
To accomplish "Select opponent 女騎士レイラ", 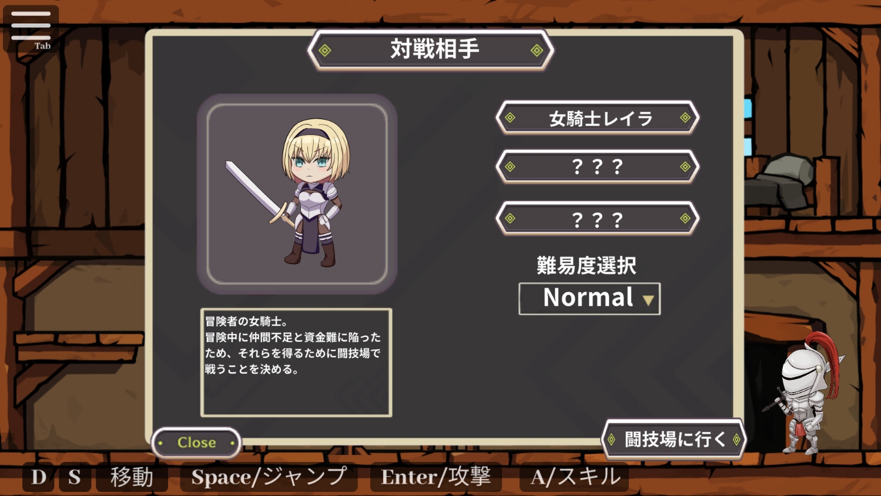I will point(597,118).
